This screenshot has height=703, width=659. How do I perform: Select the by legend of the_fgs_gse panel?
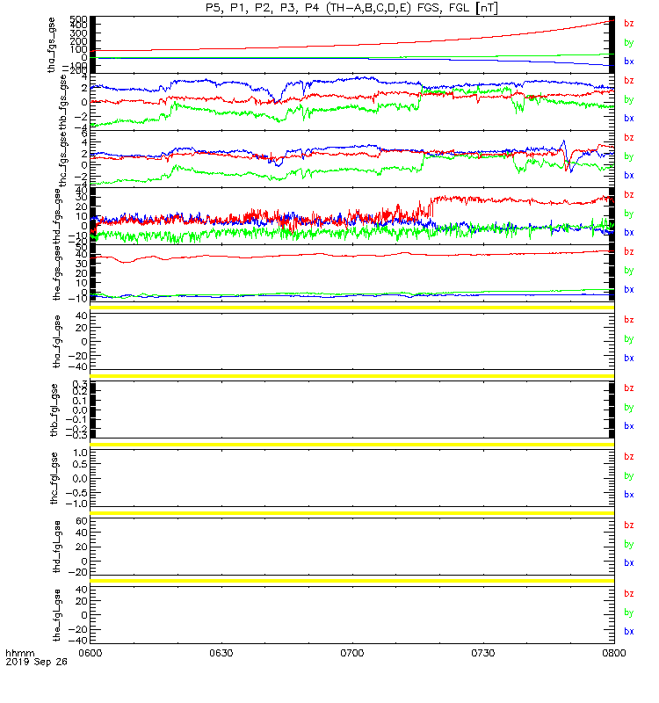coord(629,271)
